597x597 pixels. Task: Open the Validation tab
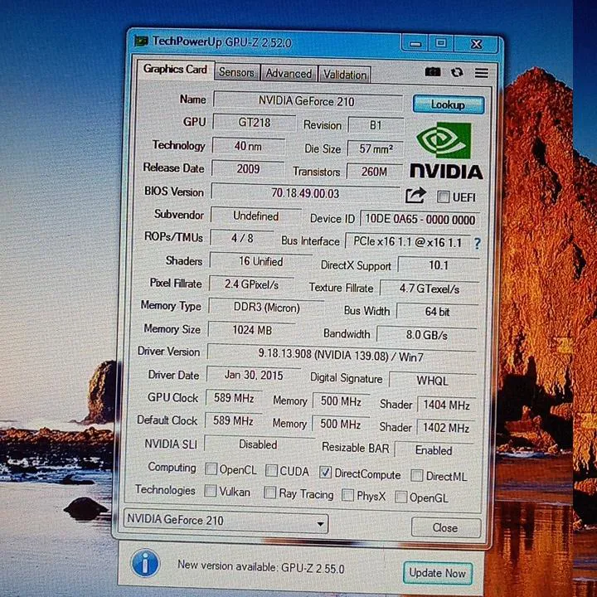pos(345,75)
